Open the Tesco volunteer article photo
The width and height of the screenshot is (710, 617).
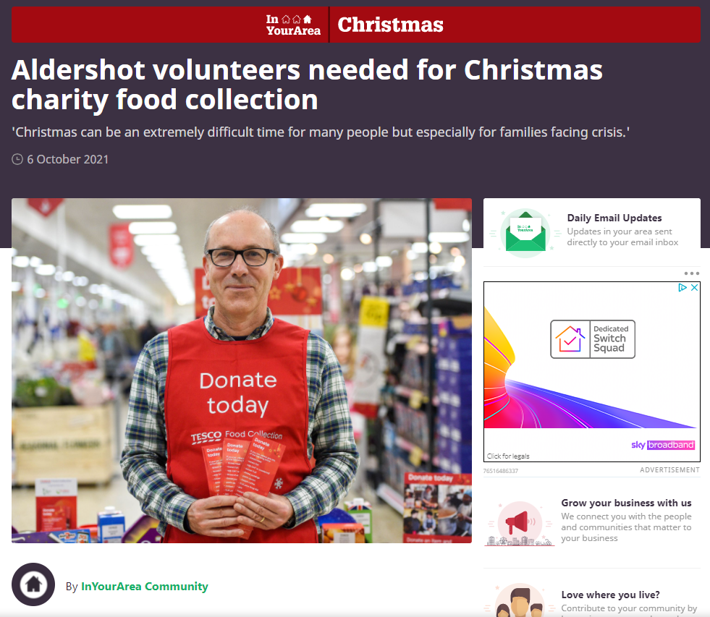tap(241, 370)
